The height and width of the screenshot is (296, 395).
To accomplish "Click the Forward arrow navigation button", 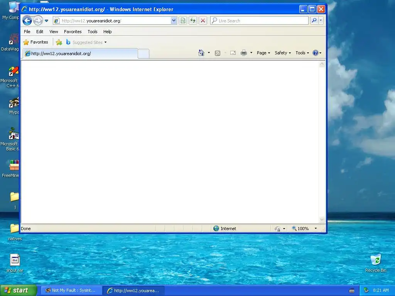I will click(x=38, y=21).
